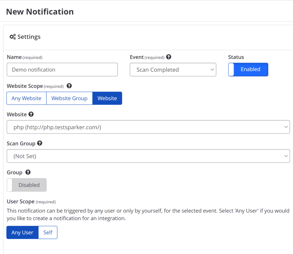Click the Scan Group help icon
293x254 pixels.
pos(39,143)
